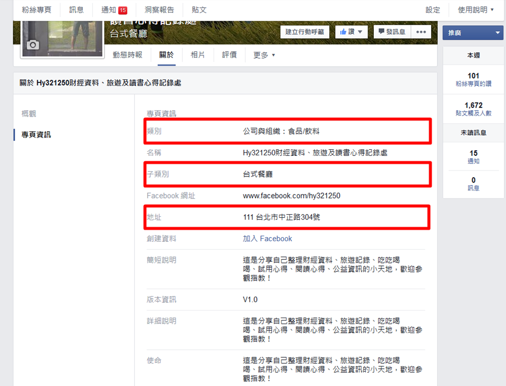Image resolution: width=506 pixels, height=386 pixels.
Task: Click the 簡短說明 description text
Action: [332, 269]
